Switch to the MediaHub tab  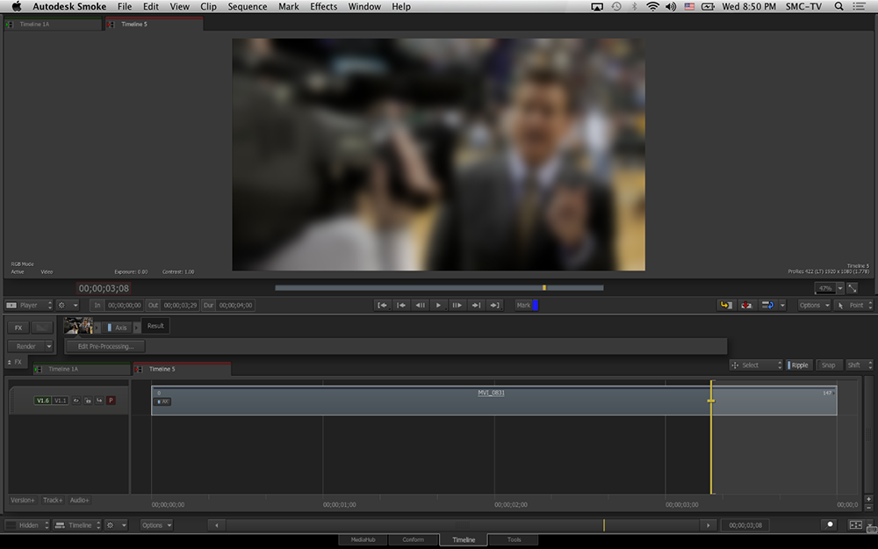coord(363,539)
